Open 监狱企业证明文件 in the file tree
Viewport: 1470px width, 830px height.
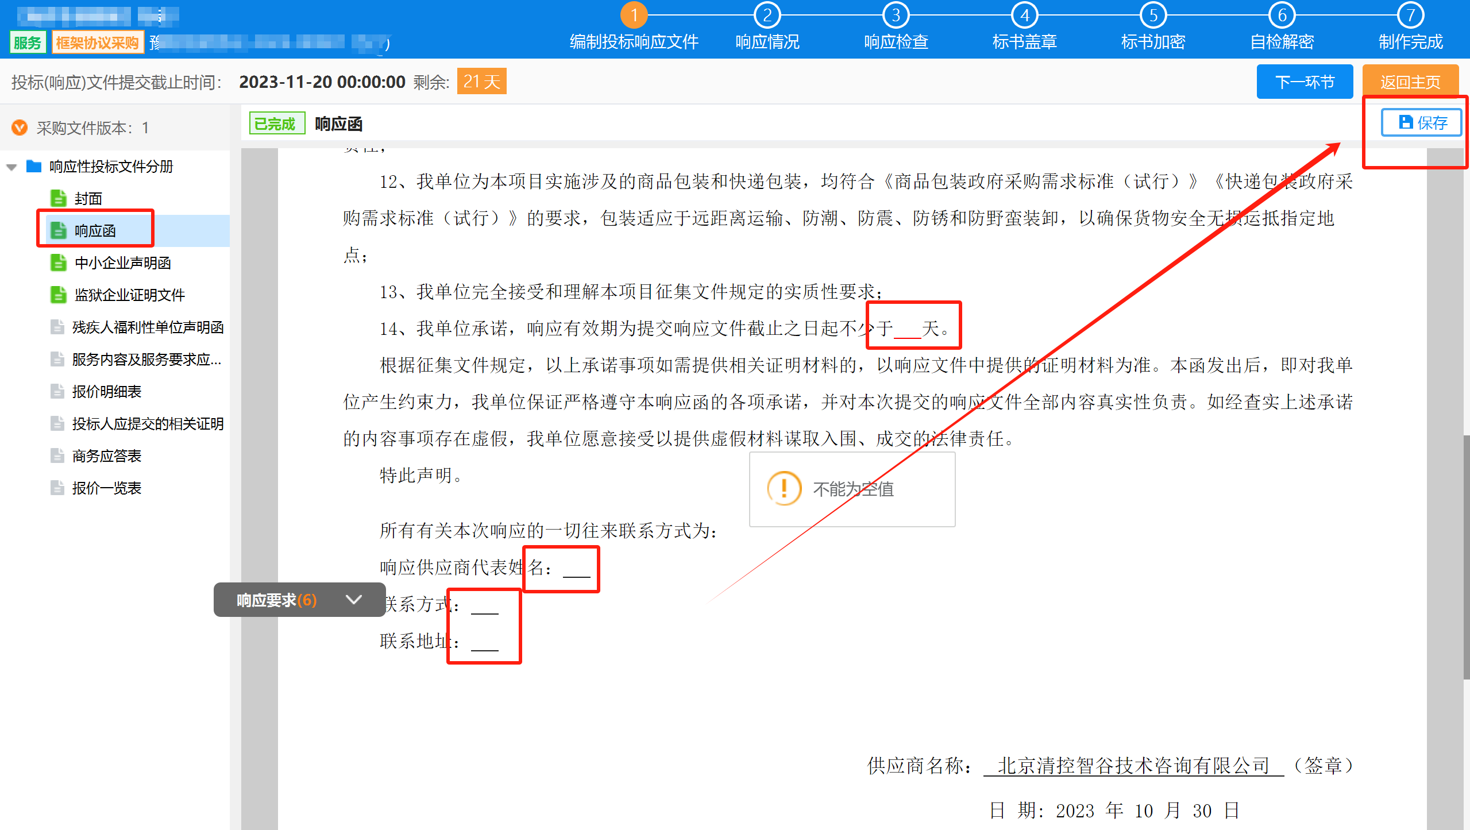click(x=130, y=295)
